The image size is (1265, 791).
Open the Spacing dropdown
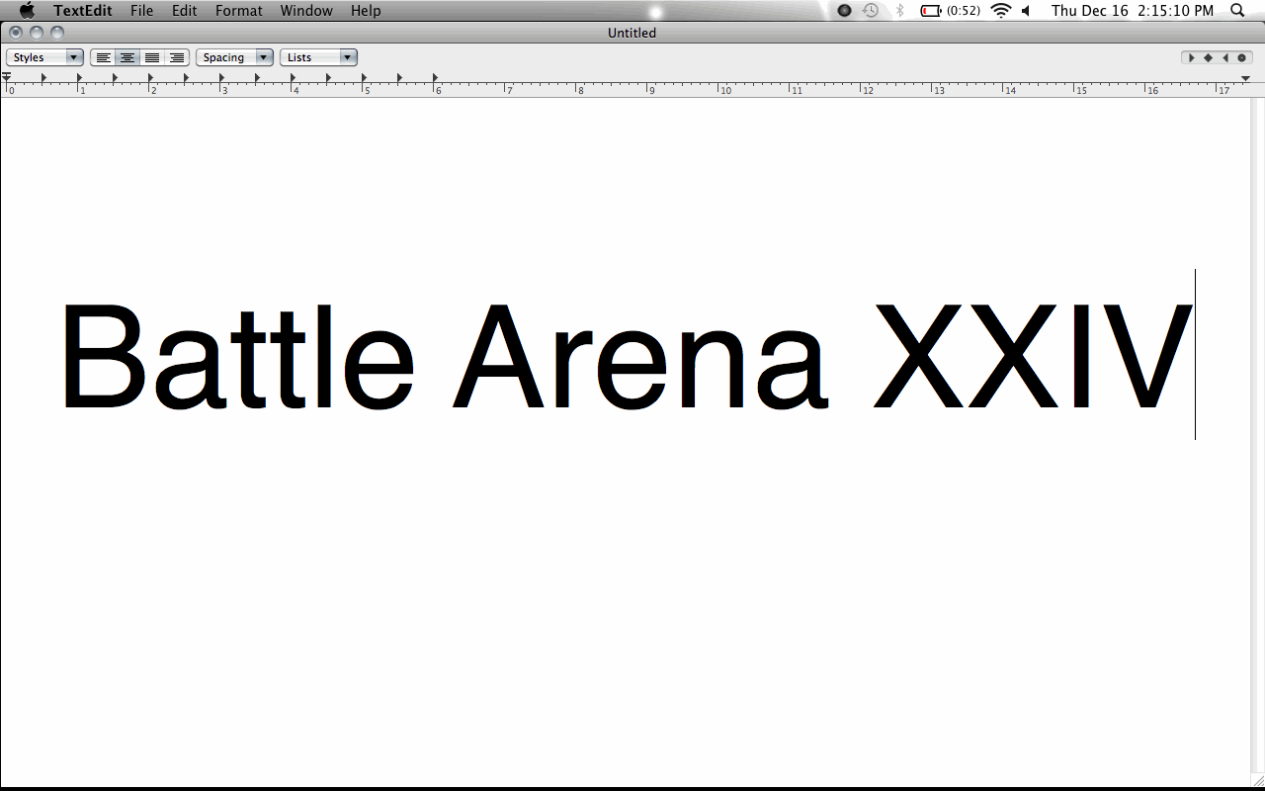(234, 57)
